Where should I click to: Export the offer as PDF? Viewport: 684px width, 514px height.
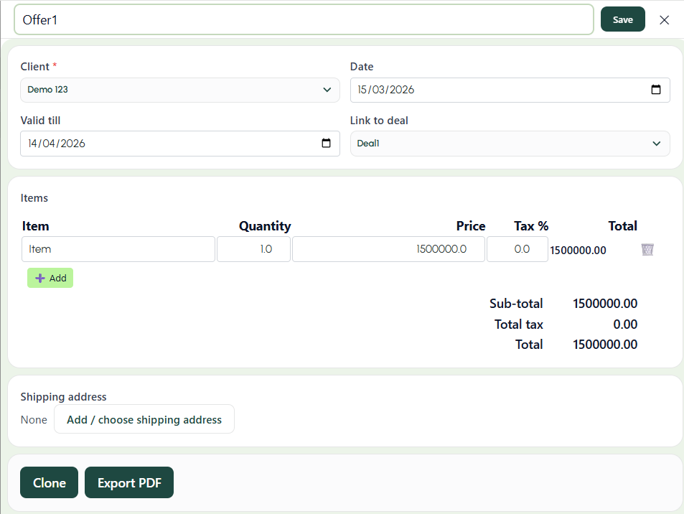tap(128, 482)
